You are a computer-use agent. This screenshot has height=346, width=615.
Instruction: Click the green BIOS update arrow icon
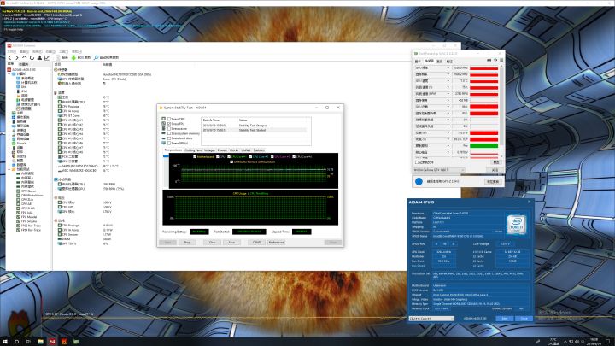pos(73,58)
